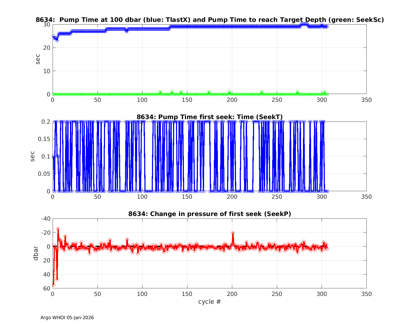
Task: Click the blue bump at 30 sec near cycle 280
Action: click(x=304, y=24)
